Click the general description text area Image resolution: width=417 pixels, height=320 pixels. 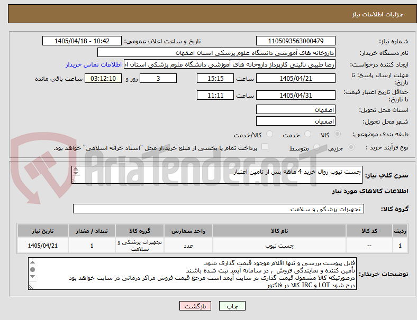coord(217,175)
